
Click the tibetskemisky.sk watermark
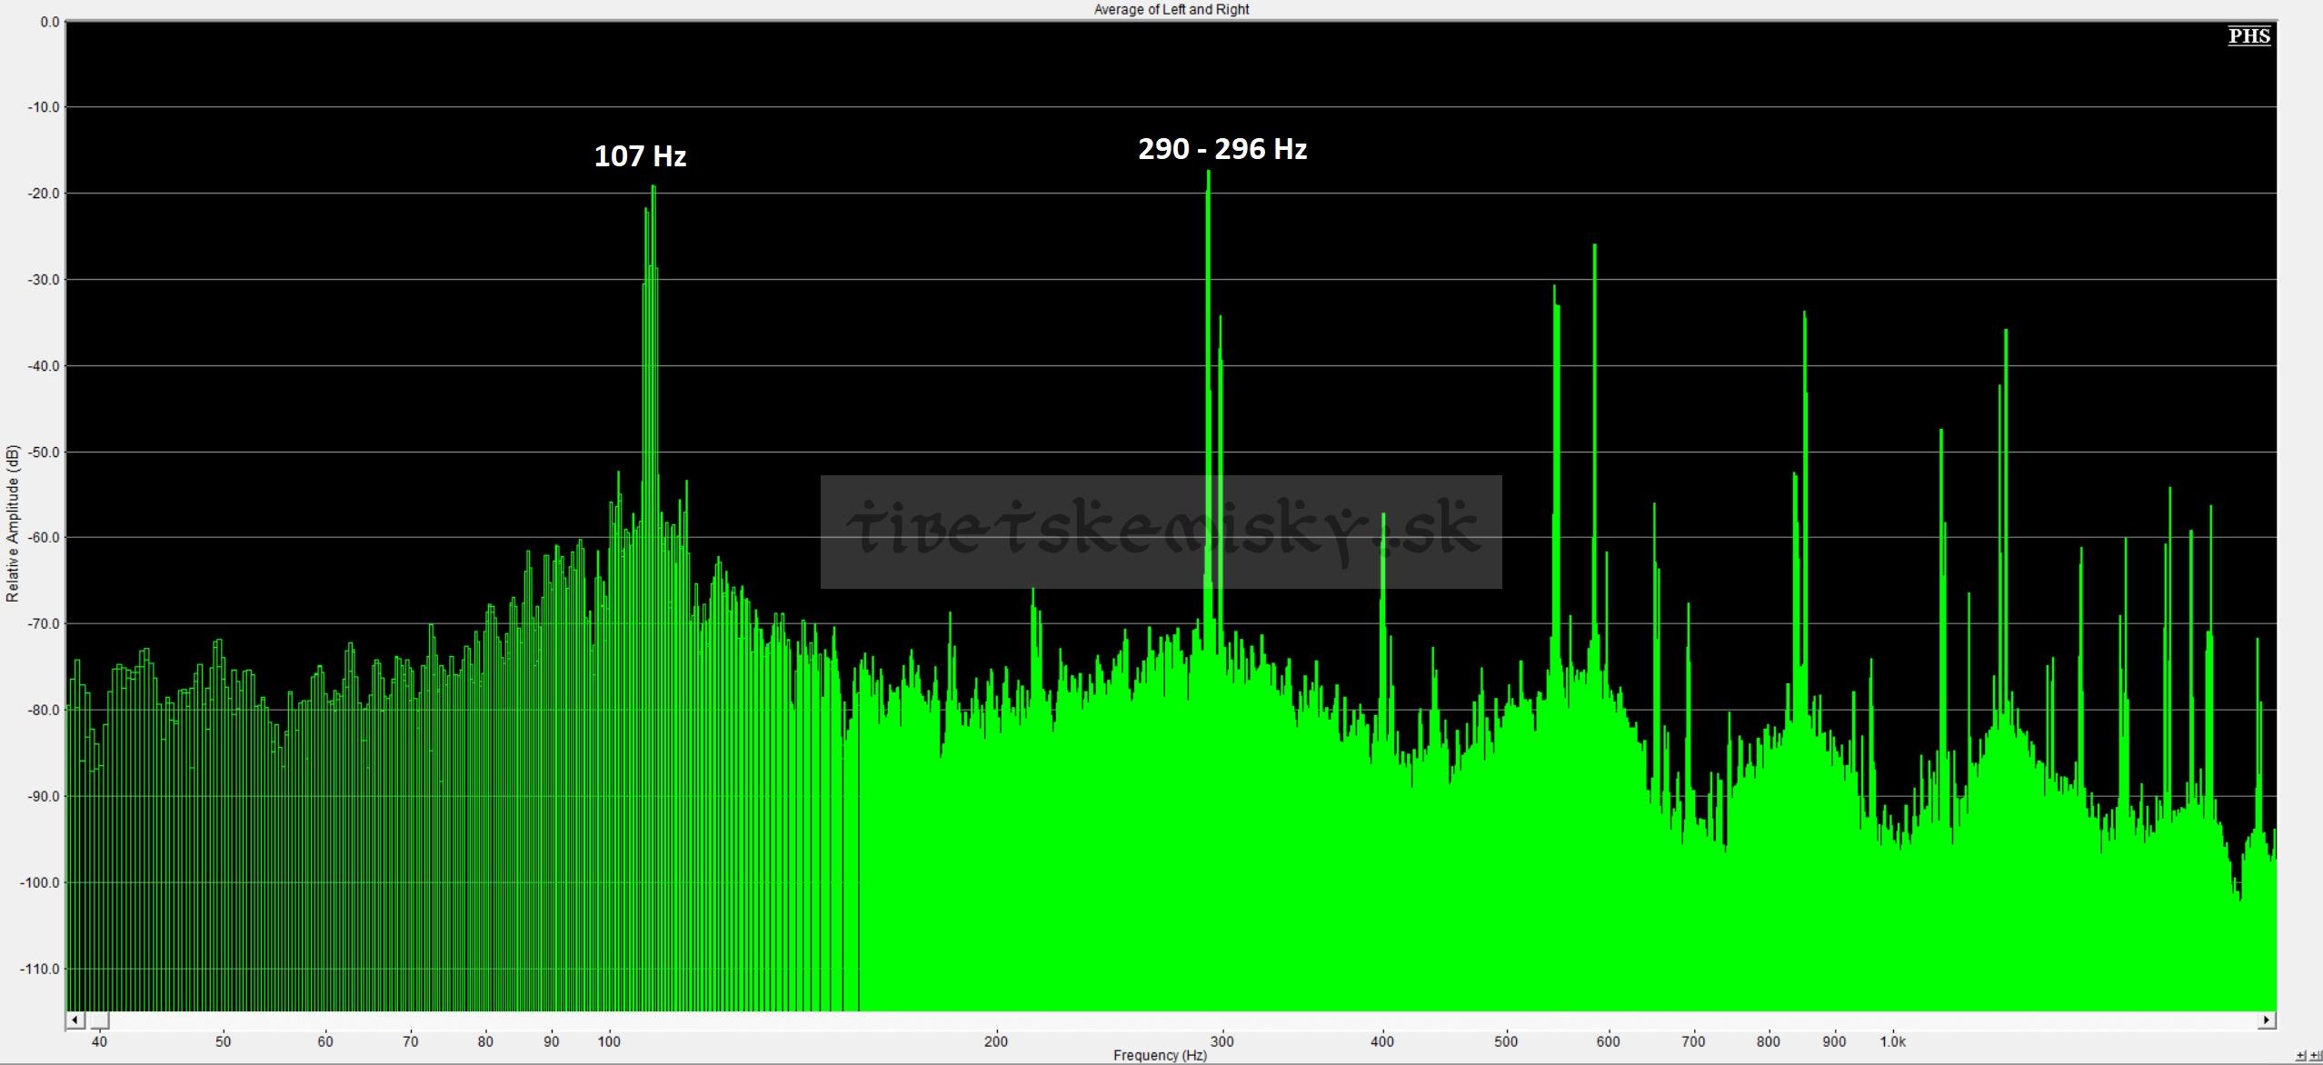click(x=1161, y=532)
